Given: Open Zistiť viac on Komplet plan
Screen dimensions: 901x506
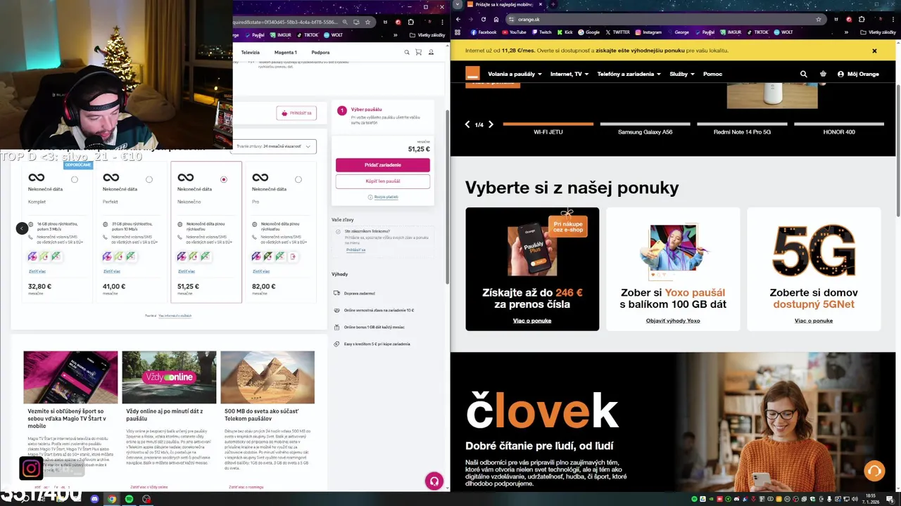Looking at the screenshot, I should tap(37, 271).
